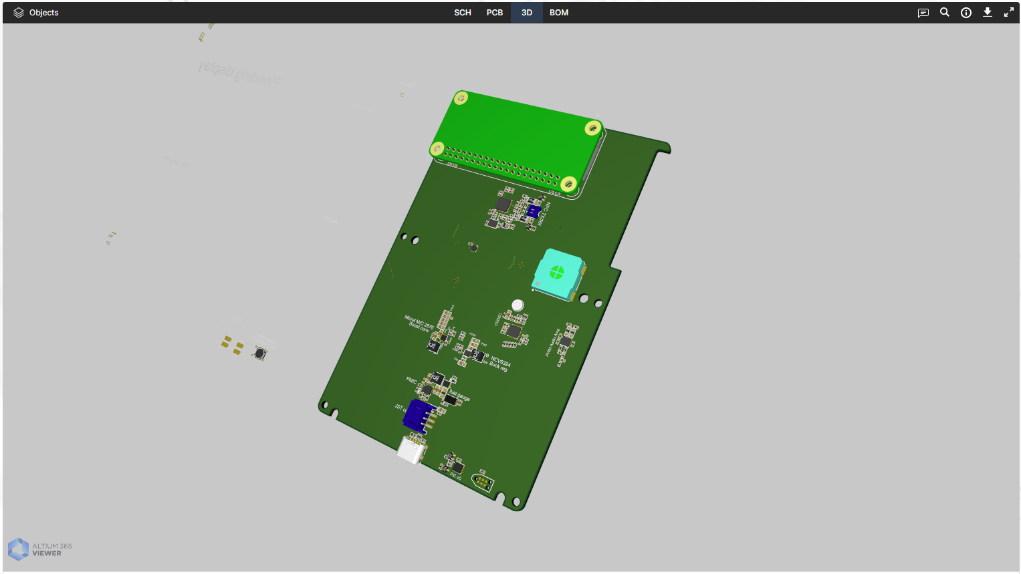Click the Altium 365 Viewer logo
This screenshot has height=574, width=1021.
click(x=40, y=549)
